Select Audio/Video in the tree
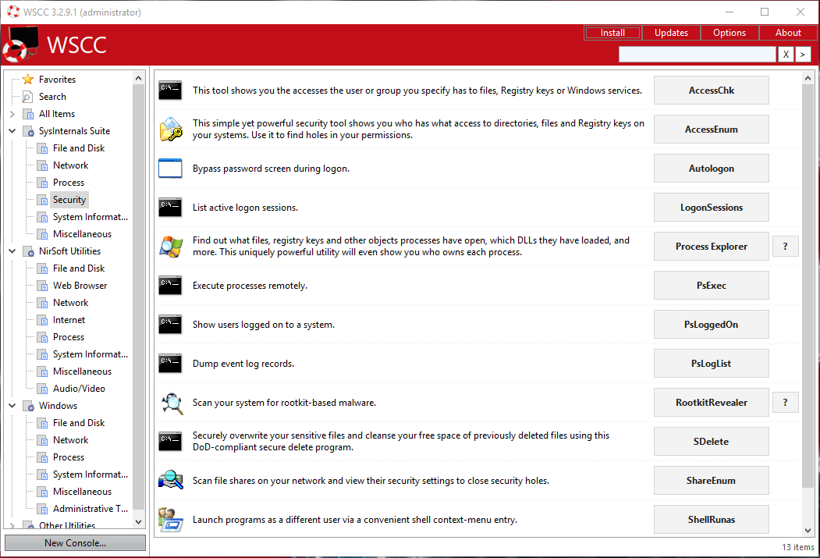The image size is (820, 558). [x=79, y=389]
